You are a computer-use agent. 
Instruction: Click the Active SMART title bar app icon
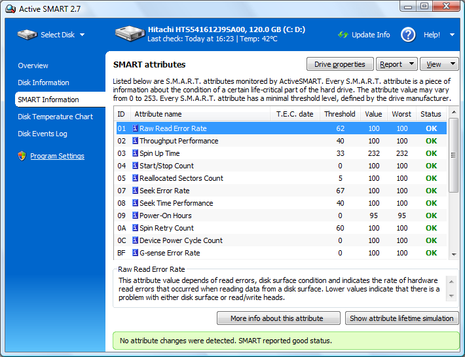pos(10,9)
